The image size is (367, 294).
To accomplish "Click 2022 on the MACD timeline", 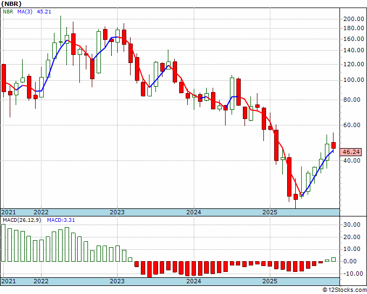I will click(41, 281).
